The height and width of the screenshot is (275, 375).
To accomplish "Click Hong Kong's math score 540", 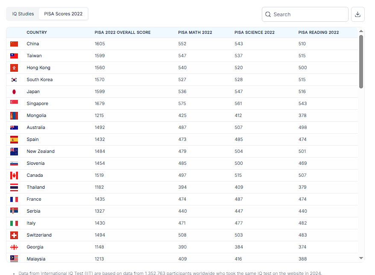I will [182, 67].
